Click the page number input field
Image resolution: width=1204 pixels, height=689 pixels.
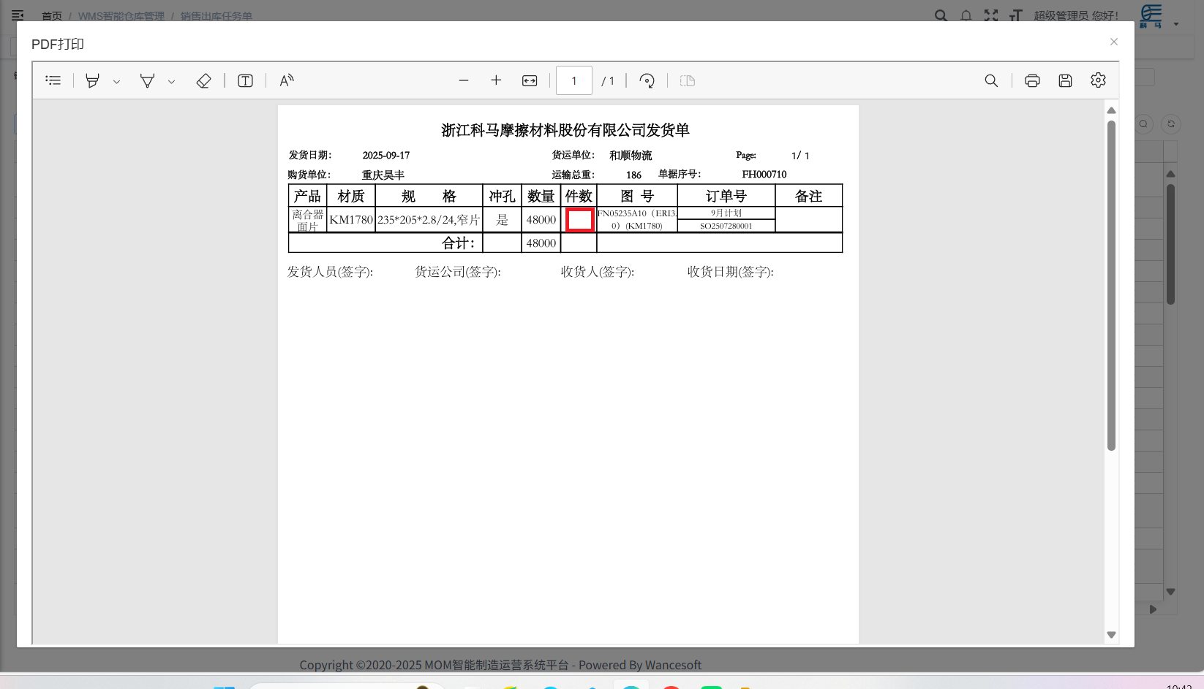tap(574, 80)
